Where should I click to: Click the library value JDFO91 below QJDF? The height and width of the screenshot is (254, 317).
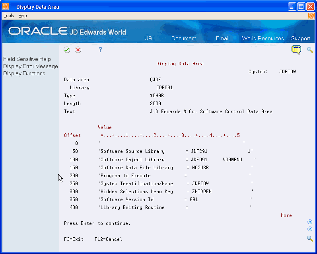click(164, 88)
